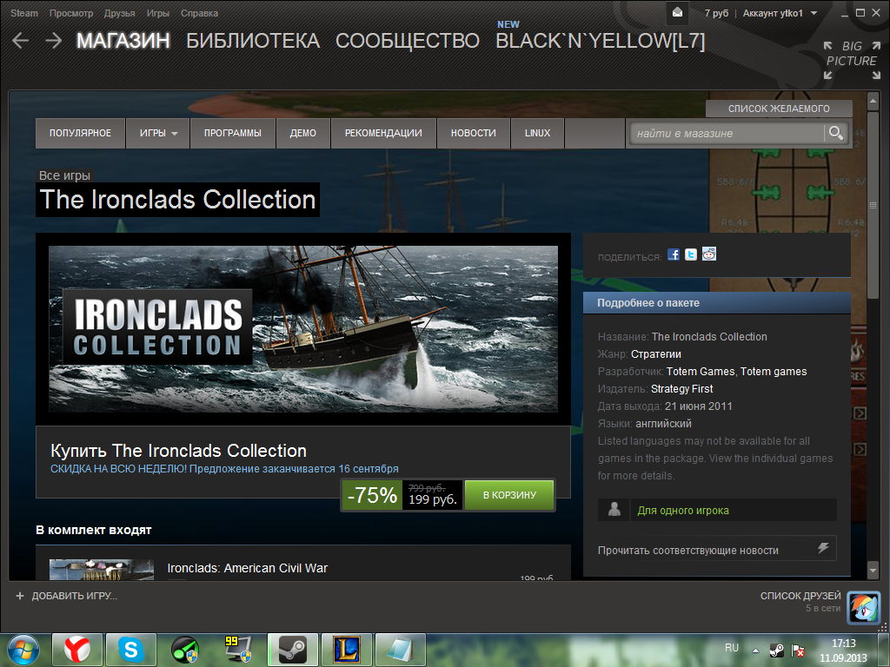The height and width of the screenshot is (667, 890).
Task: Open the Друзья menu
Action: [120, 13]
